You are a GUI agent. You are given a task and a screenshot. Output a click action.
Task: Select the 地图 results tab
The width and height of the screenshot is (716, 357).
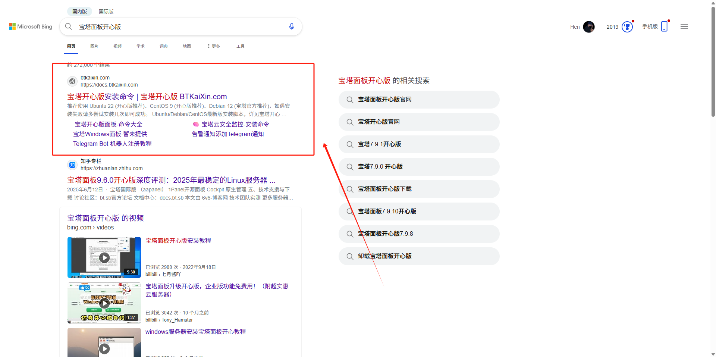click(187, 46)
